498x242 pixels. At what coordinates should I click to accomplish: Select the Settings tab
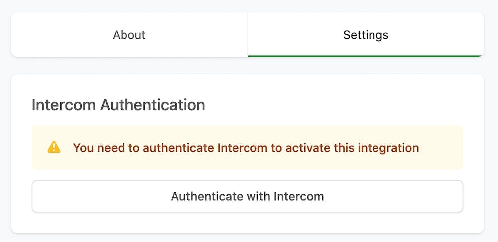366,35
